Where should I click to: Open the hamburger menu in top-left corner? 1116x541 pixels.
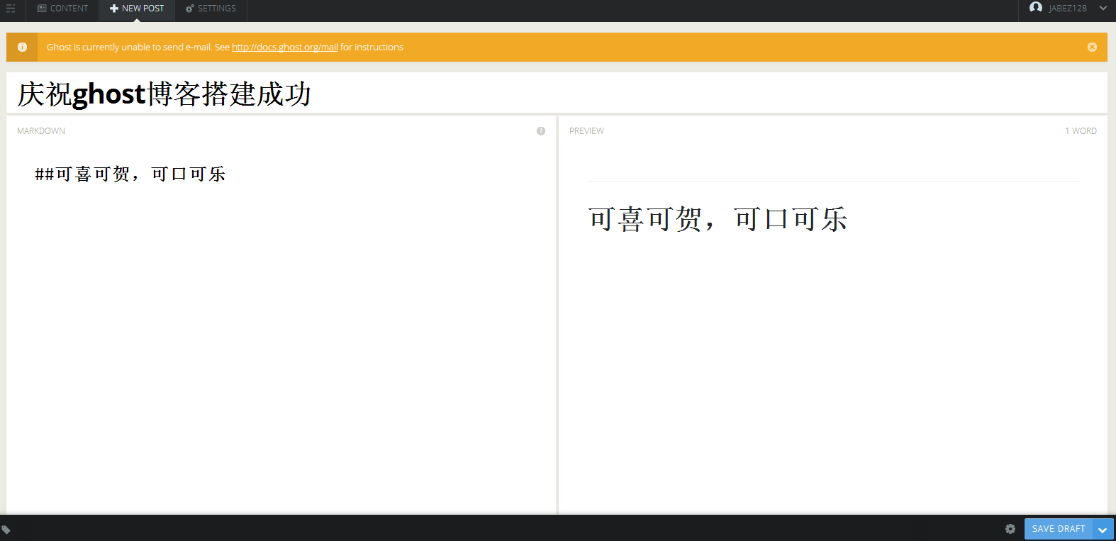pyautogui.click(x=11, y=9)
